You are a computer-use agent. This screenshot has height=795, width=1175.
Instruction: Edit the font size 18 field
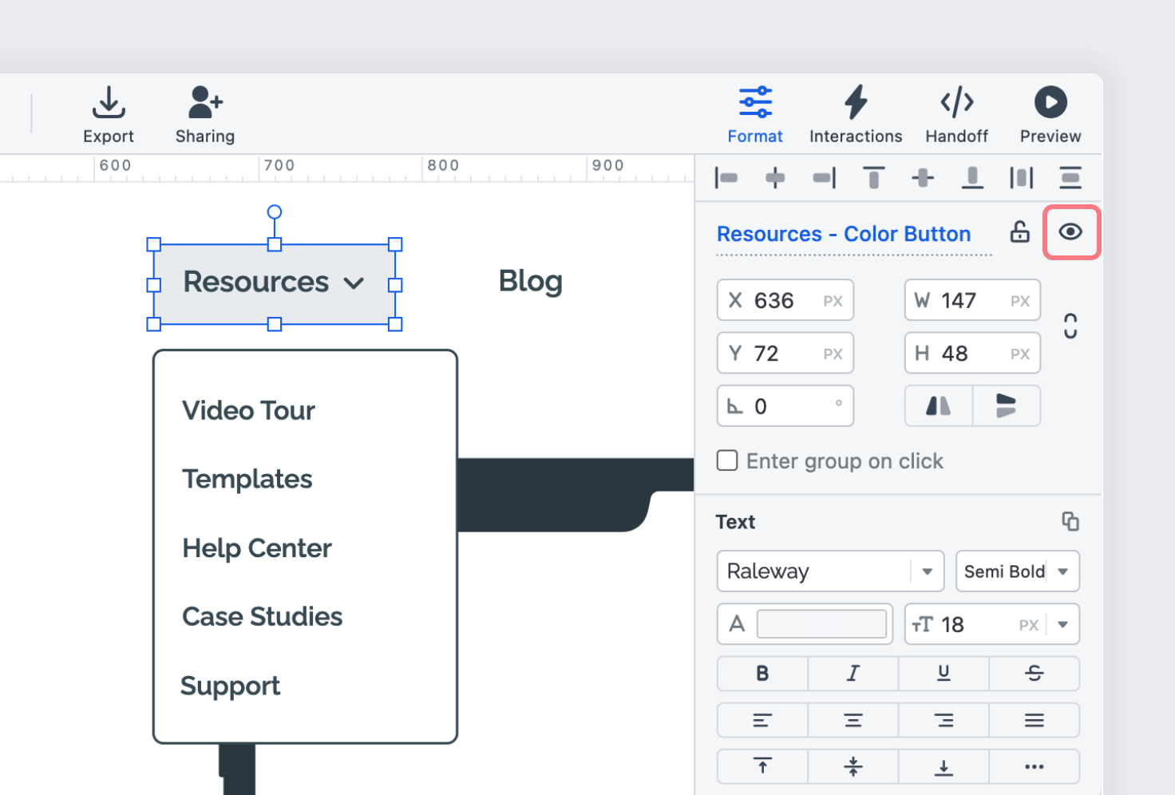975,624
